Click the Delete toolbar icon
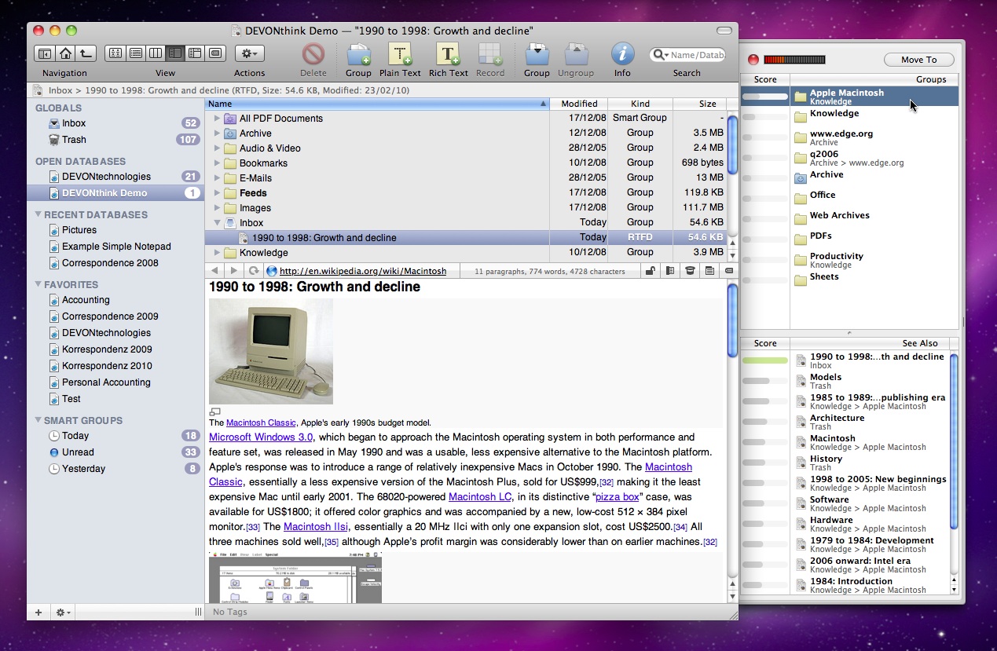Viewport: 997px width, 651px height. [313, 54]
